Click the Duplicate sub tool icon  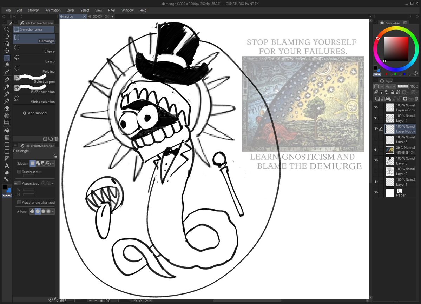pyautogui.click(x=51, y=139)
